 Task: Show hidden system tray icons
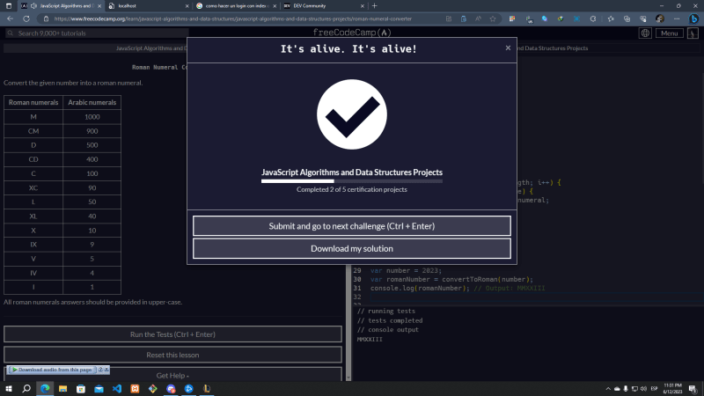pos(608,389)
